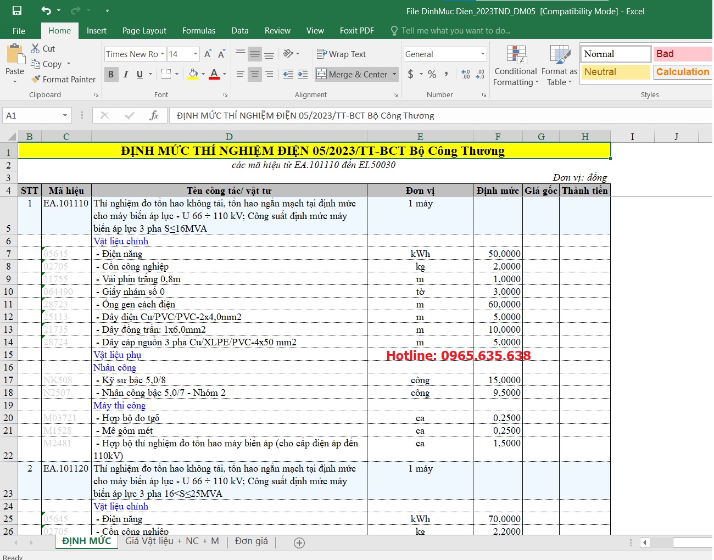Switch to the Formulas ribbon tab

198,30
